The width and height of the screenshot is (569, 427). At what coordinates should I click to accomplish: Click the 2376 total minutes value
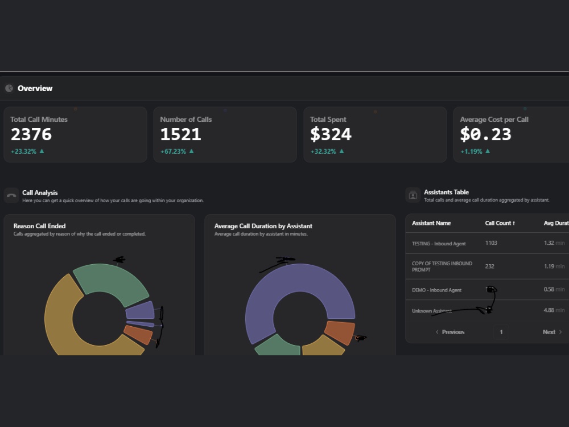31,134
